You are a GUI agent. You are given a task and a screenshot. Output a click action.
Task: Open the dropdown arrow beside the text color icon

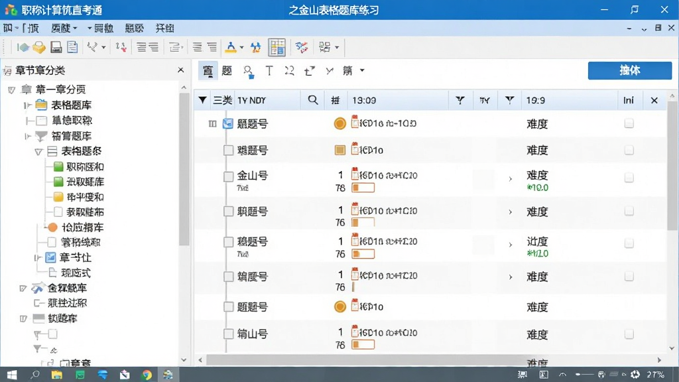click(241, 47)
